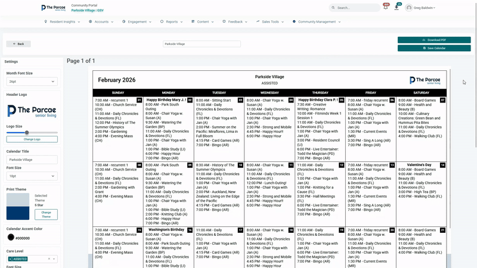Click February 2026 calendar title
477x268 pixels.
pos(117,80)
